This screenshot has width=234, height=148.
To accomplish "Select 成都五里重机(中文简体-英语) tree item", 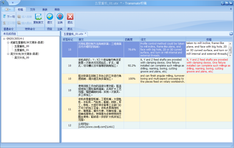I will [27, 42].
